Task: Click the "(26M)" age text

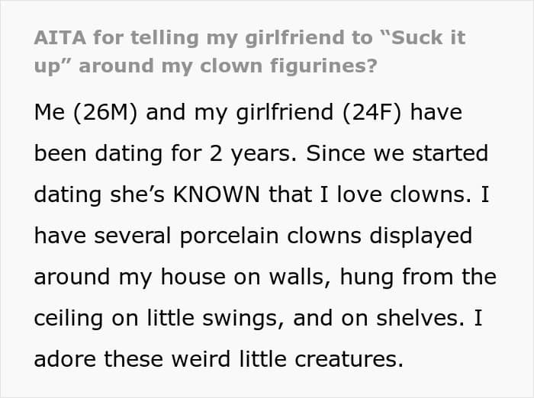Action: 105,113
